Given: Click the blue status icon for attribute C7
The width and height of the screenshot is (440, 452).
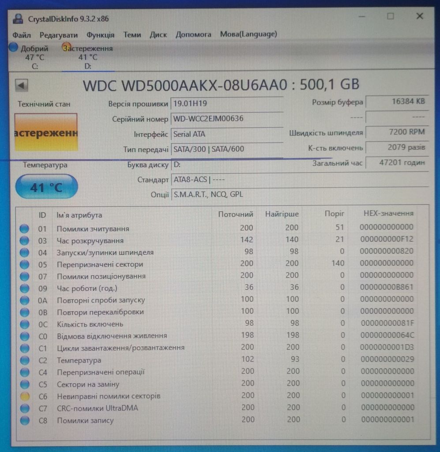Looking at the screenshot, I should tap(25, 408).
